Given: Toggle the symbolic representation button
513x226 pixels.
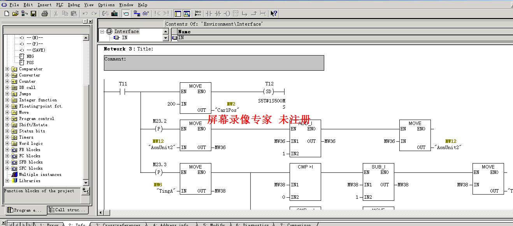Looking at the screenshot, I should pyautogui.click(x=126, y=14).
